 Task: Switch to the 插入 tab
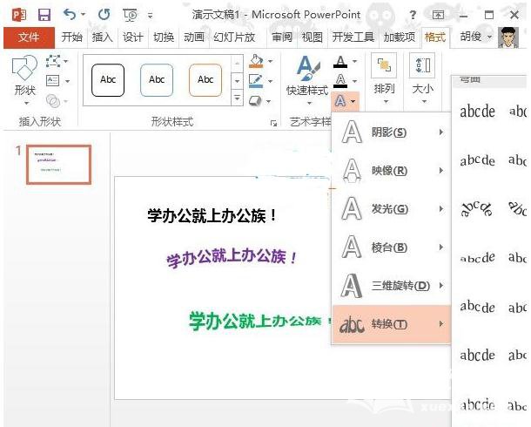pos(102,37)
